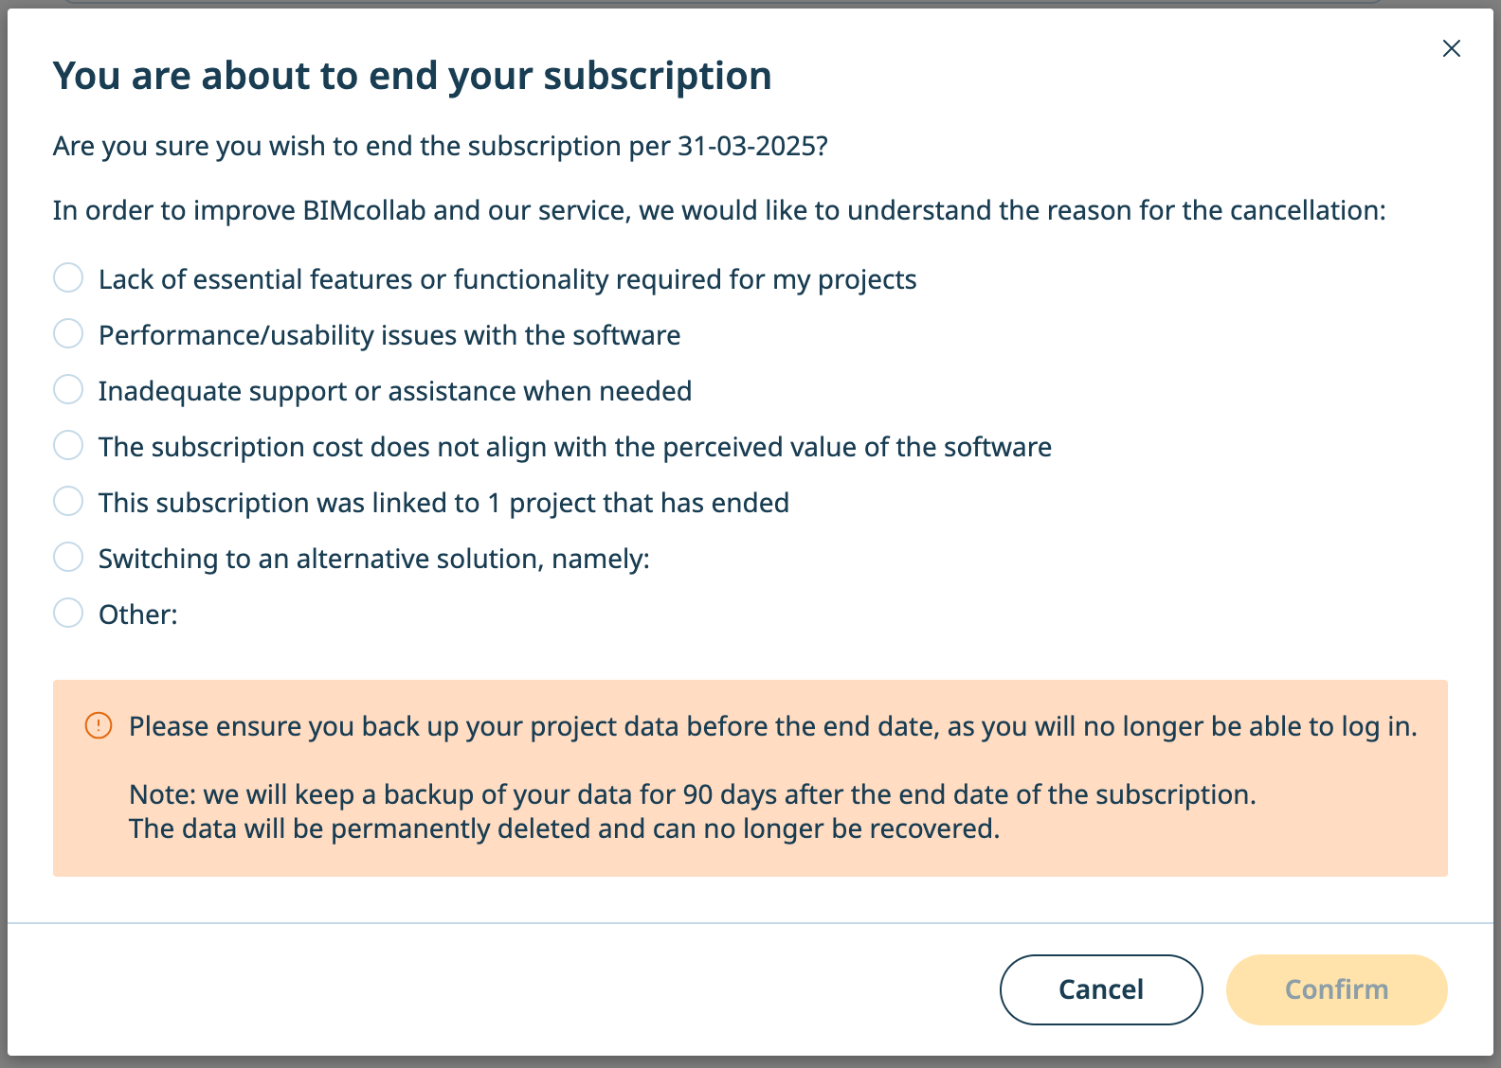Click the 'Performance/usability issues with the software' text
The image size is (1501, 1068).
point(389,335)
